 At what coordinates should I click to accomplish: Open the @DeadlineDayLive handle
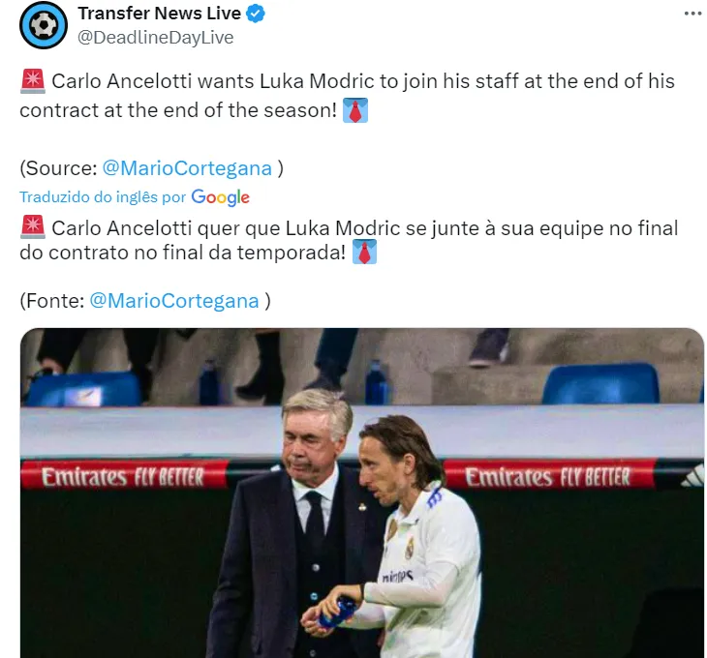(x=156, y=38)
